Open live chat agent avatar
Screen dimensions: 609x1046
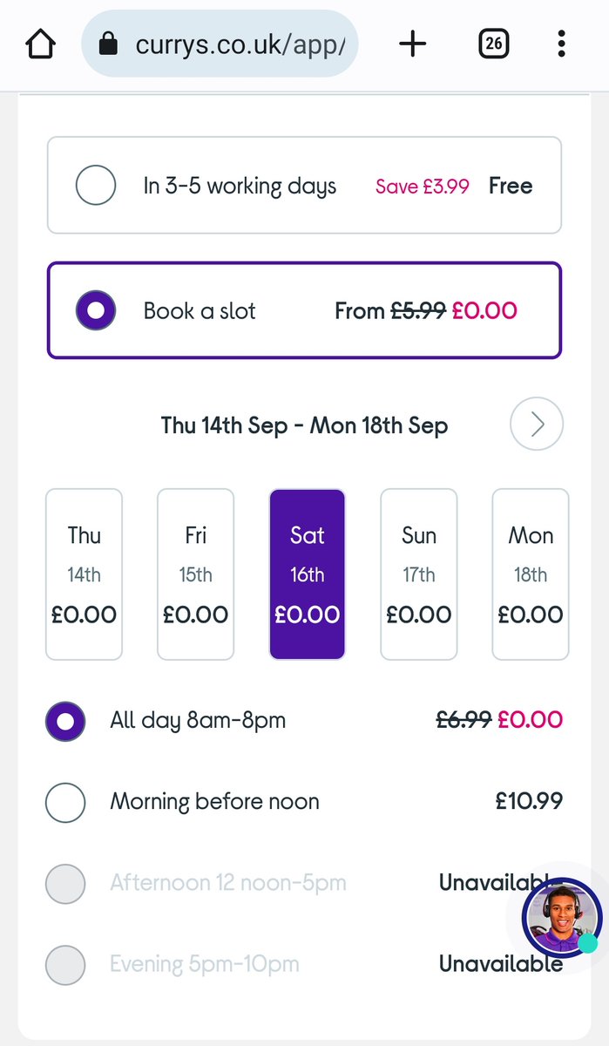pyautogui.click(x=562, y=918)
